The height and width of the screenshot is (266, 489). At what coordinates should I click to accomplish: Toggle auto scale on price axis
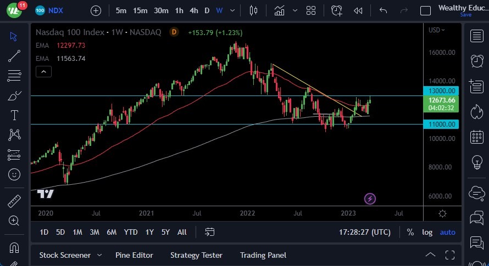447,232
